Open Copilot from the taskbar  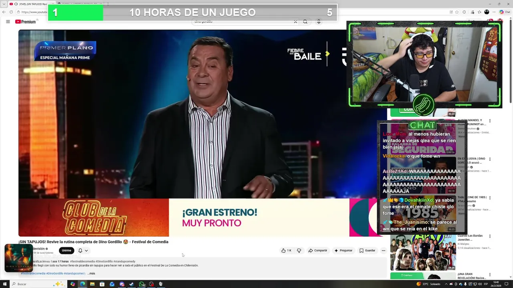[x=73, y=284]
